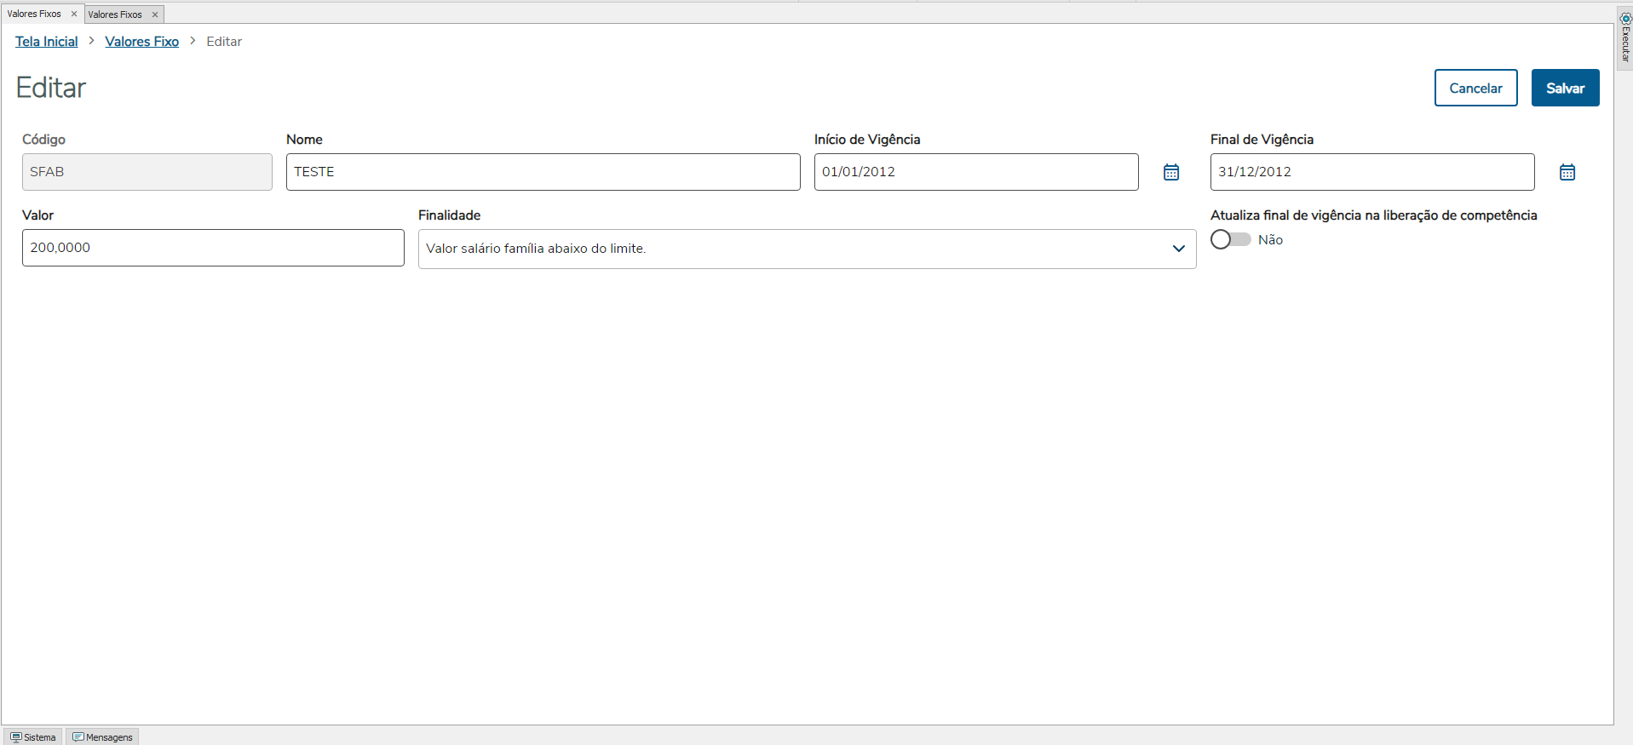1633x745 pixels.
Task: Close the active Valores Fixos tab
Action: pyautogui.click(x=74, y=14)
